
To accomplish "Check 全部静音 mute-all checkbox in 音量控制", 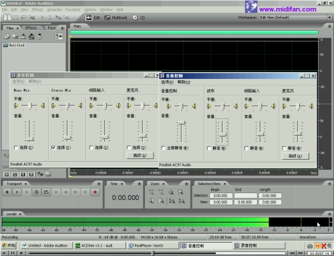I will pos(163,148).
